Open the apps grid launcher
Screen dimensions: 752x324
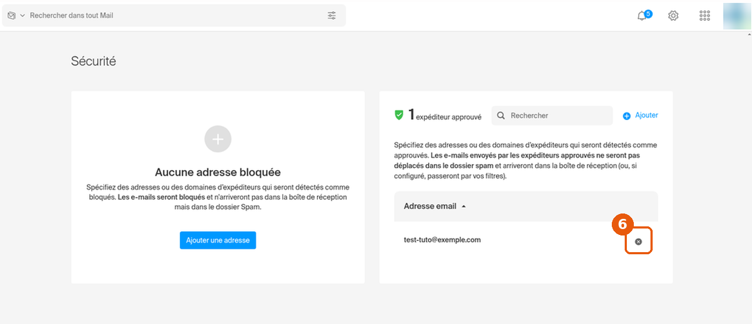705,16
